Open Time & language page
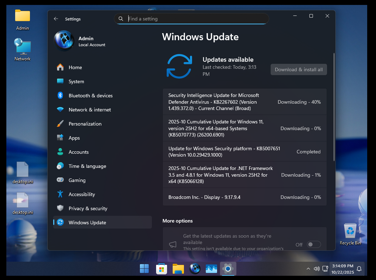Image resolution: width=376 pixels, height=280 pixels. point(103,166)
